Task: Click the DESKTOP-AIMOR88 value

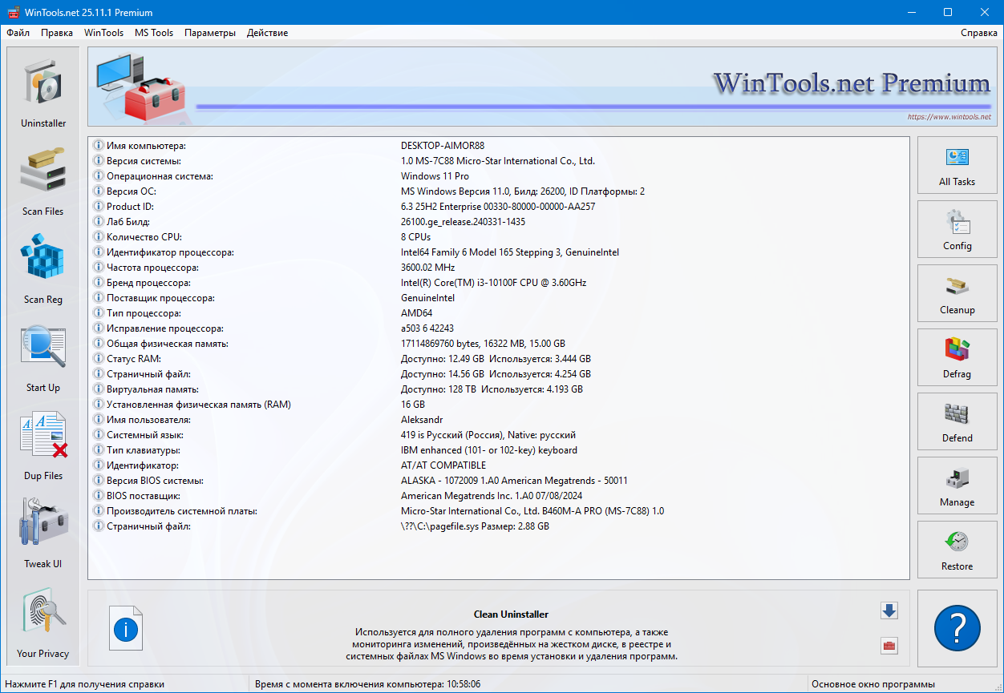Action: [443, 146]
